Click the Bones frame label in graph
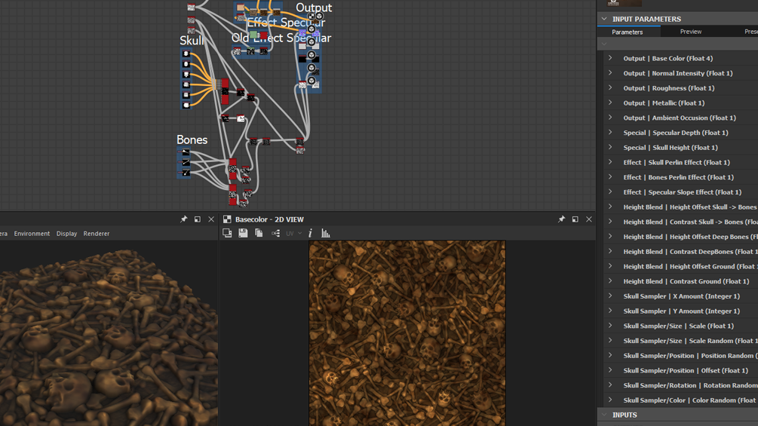This screenshot has height=426, width=758. 192,139
